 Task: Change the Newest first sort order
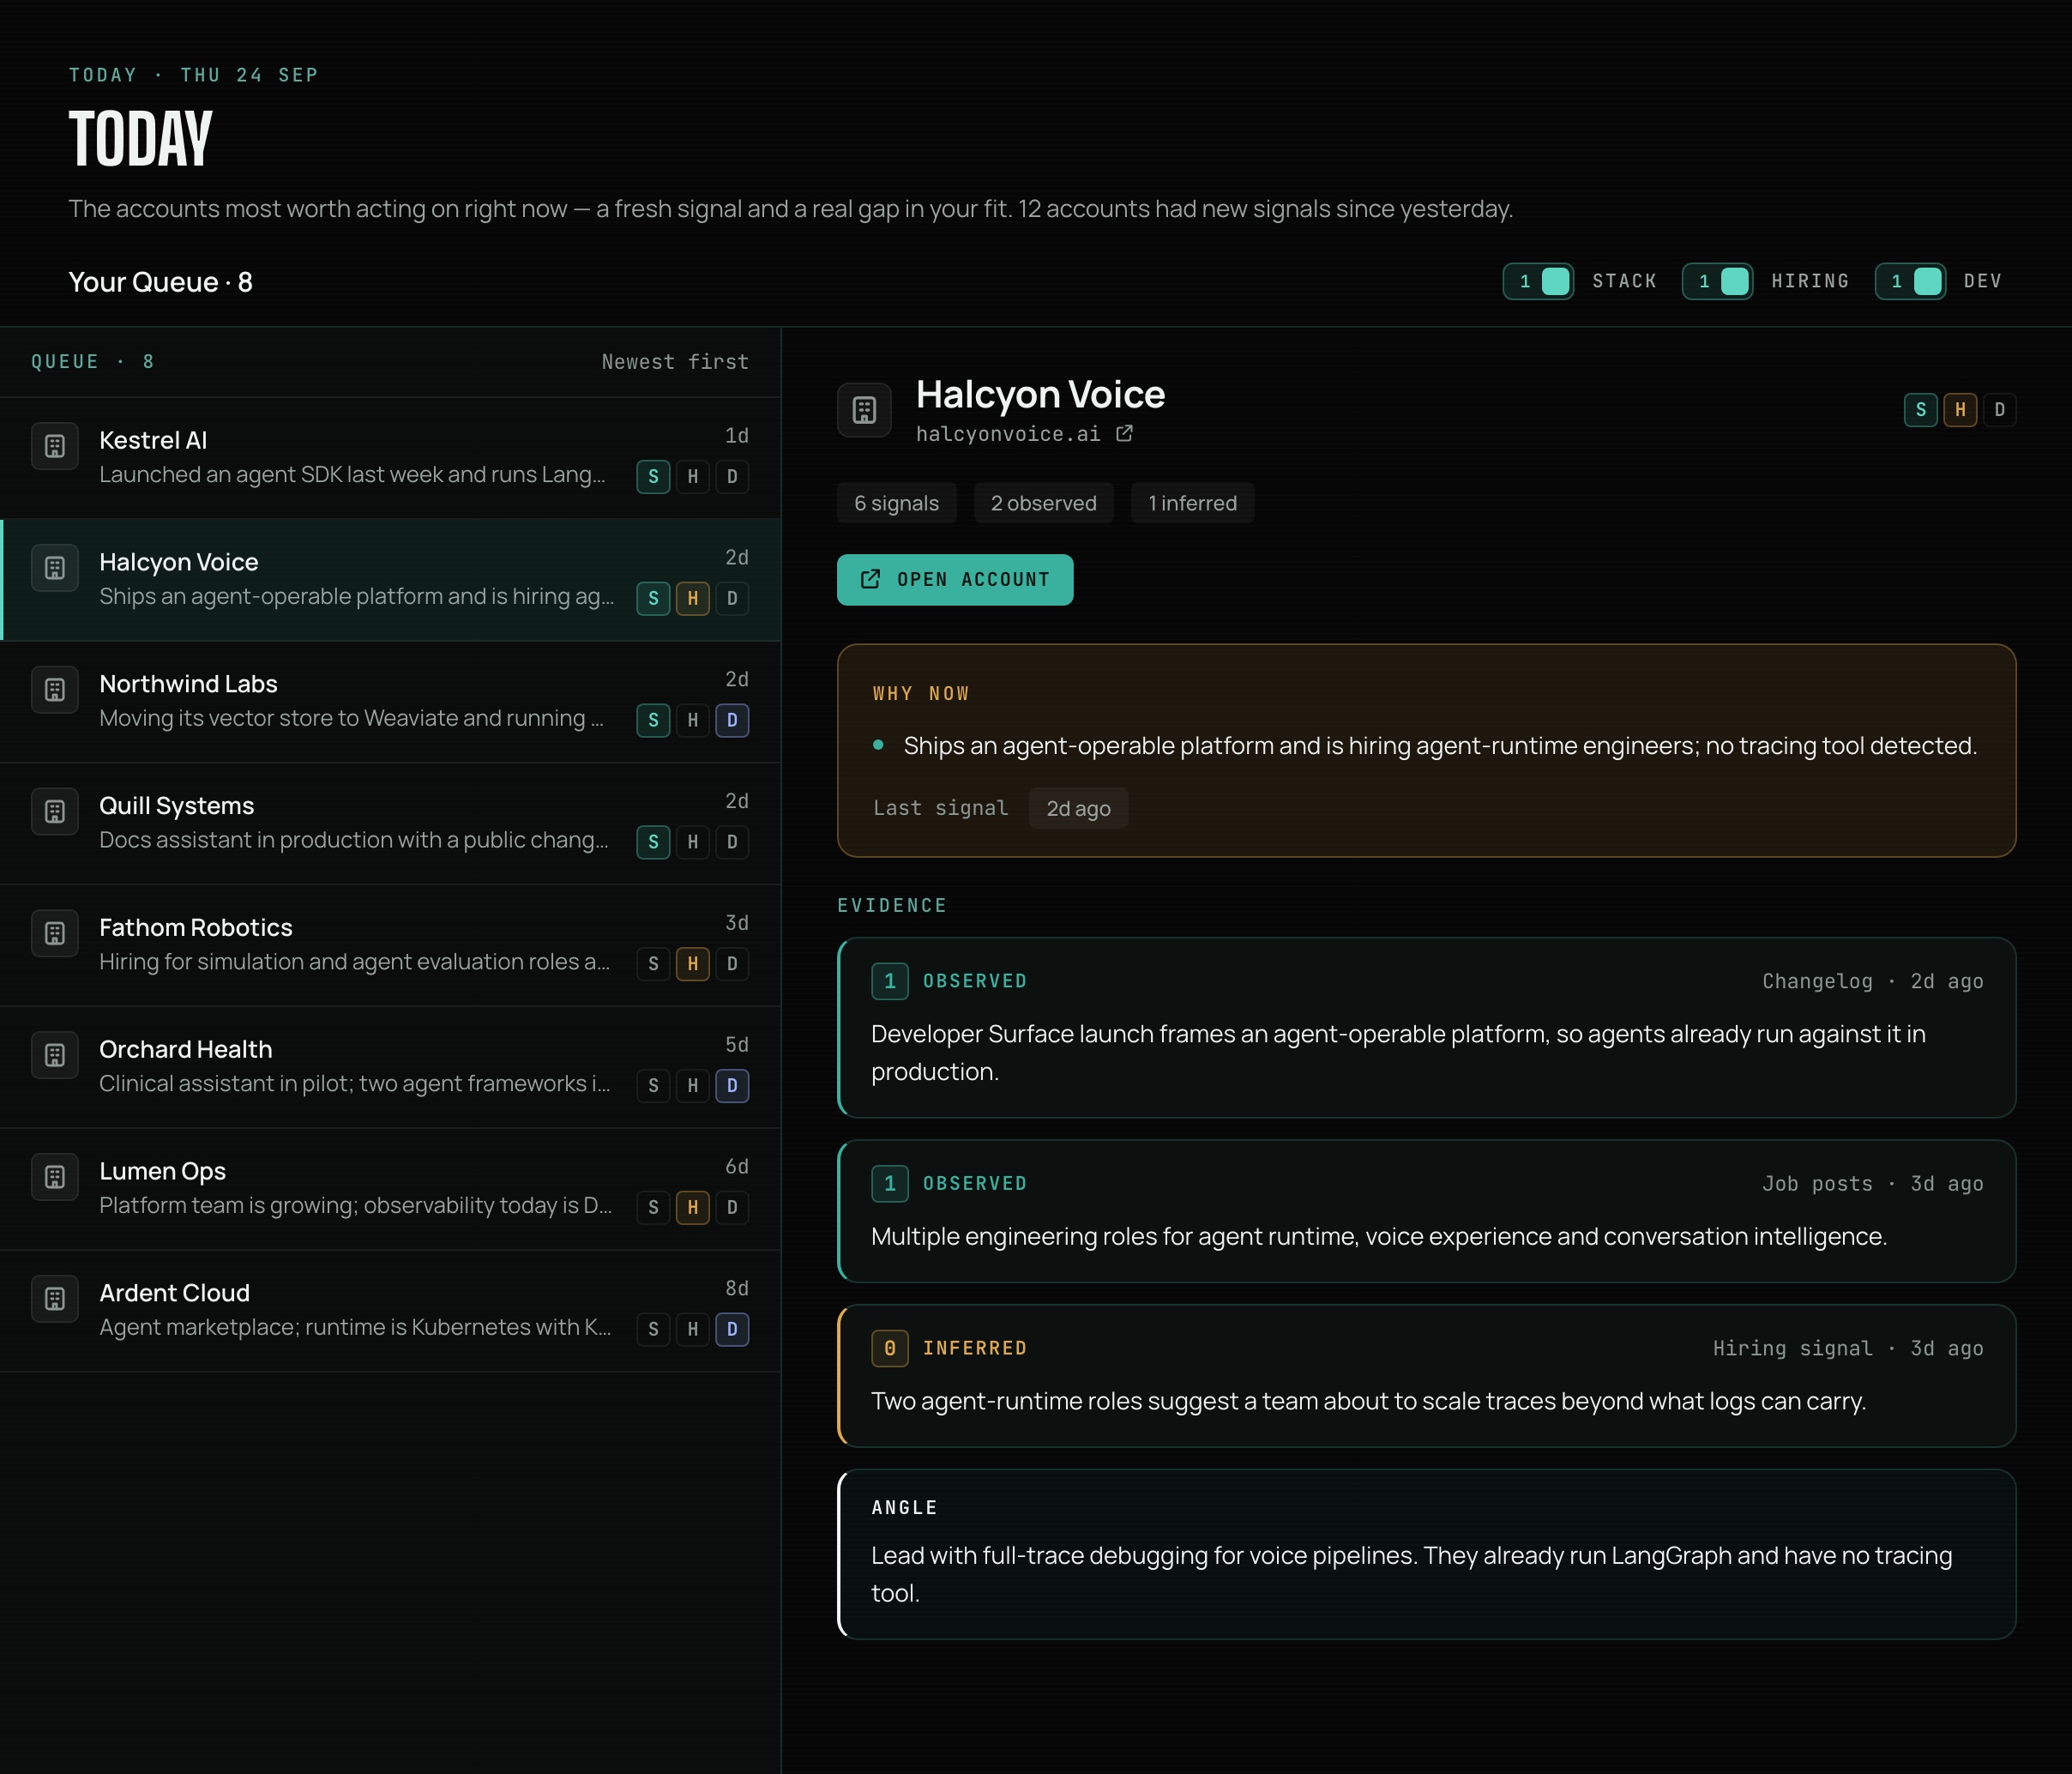[x=675, y=362]
